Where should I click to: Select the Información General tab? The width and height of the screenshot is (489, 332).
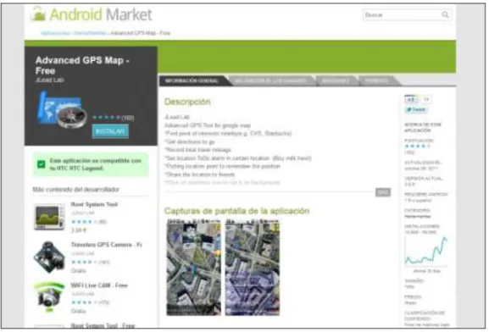click(192, 81)
